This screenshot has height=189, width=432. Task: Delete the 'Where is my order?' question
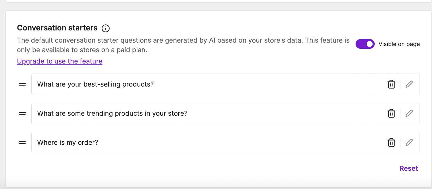point(391,143)
